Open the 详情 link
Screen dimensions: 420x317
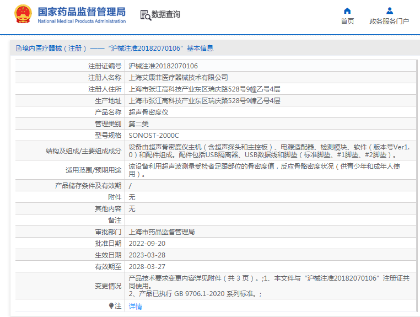pos(135,306)
